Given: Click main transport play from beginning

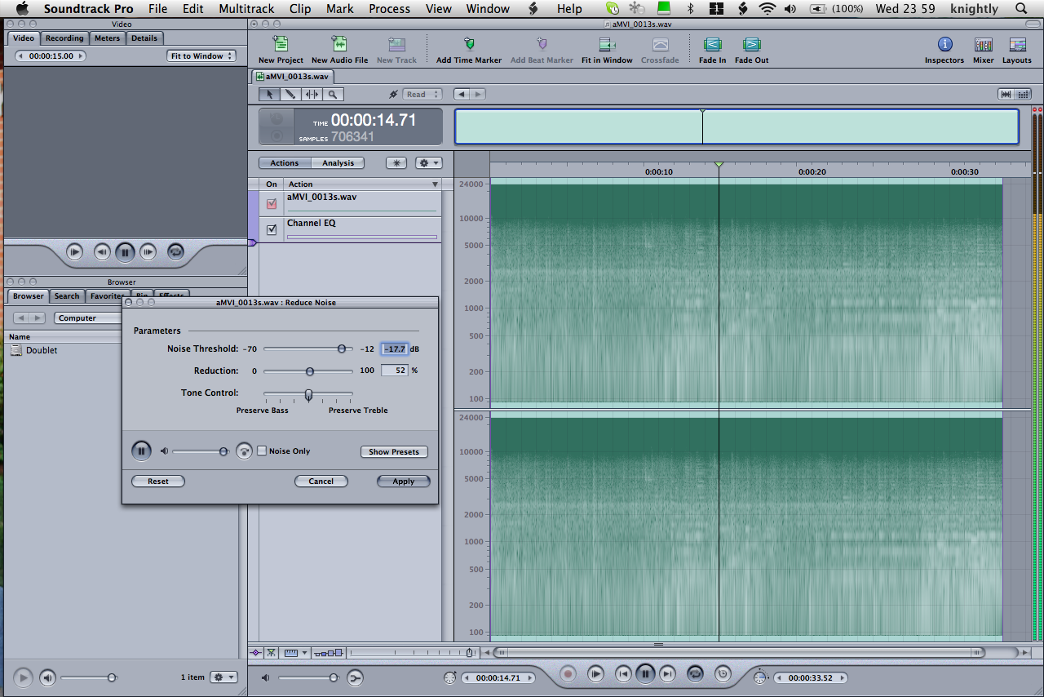Looking at the screenshot, I should [596, 674].
